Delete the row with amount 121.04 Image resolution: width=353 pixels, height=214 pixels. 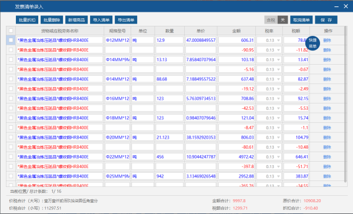point(327,118)
